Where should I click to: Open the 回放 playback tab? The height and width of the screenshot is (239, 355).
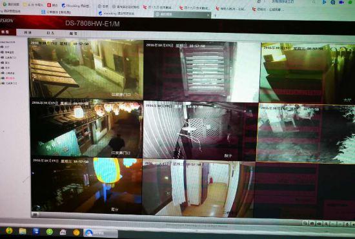point(28,33)
